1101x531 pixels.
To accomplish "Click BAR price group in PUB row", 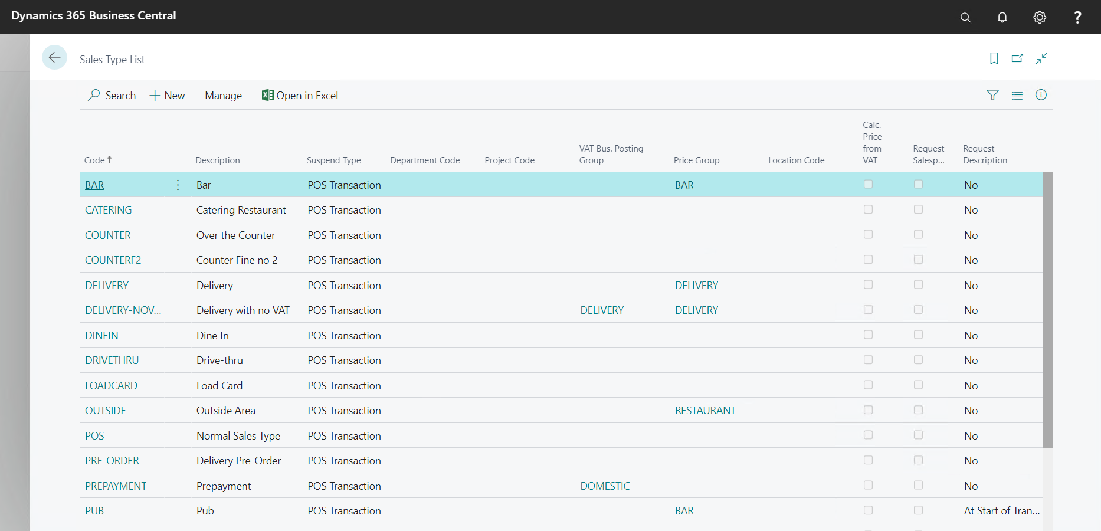I will [x=684, y=511].
